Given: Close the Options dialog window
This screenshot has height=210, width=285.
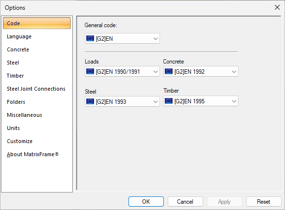Looking at the screenshot, I should tap(277, 7).
